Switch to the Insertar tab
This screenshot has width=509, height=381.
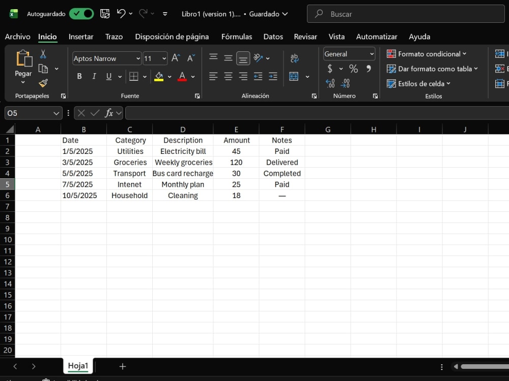(81, 37)
